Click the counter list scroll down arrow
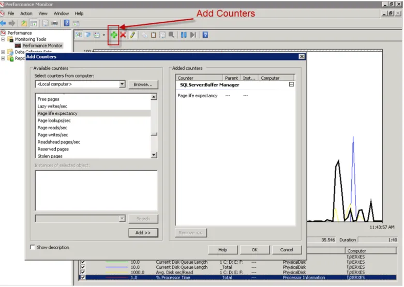404x287 pixels. (154, 155)
